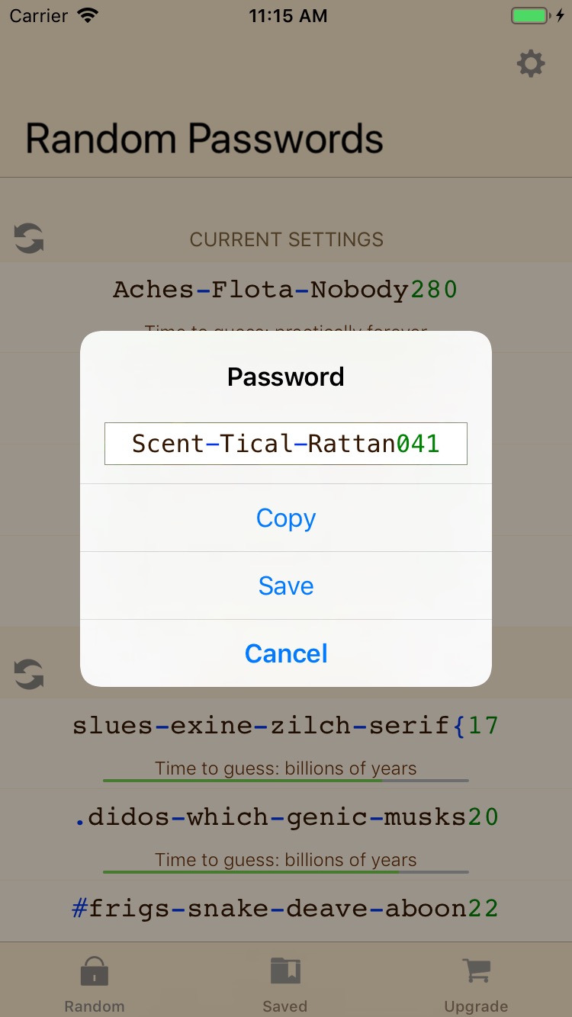Screen dimensions: 572x1017
Task: Save the Scent-Tical-Rattan041 password
Action: [x=286, y=585]
